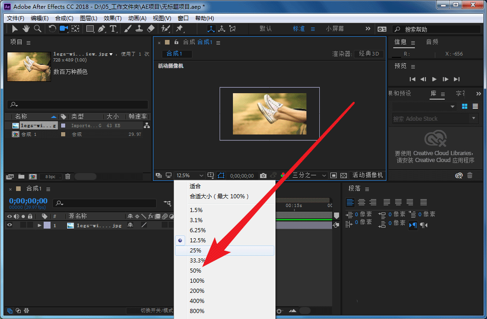Delete selected item with project trash icon
The width and height of the screenshot is (487, 319).
point(68,176)
